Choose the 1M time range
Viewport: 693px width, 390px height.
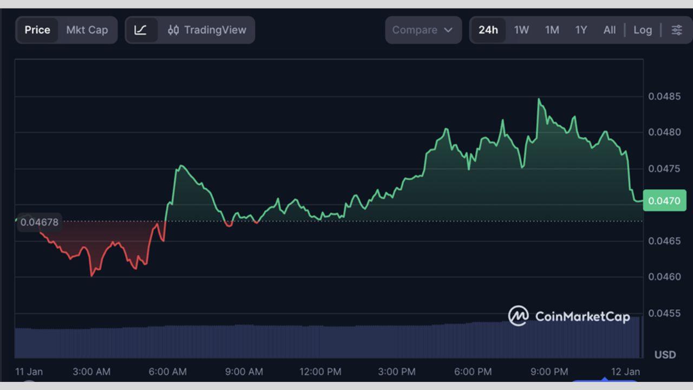[x=552, y=30]
